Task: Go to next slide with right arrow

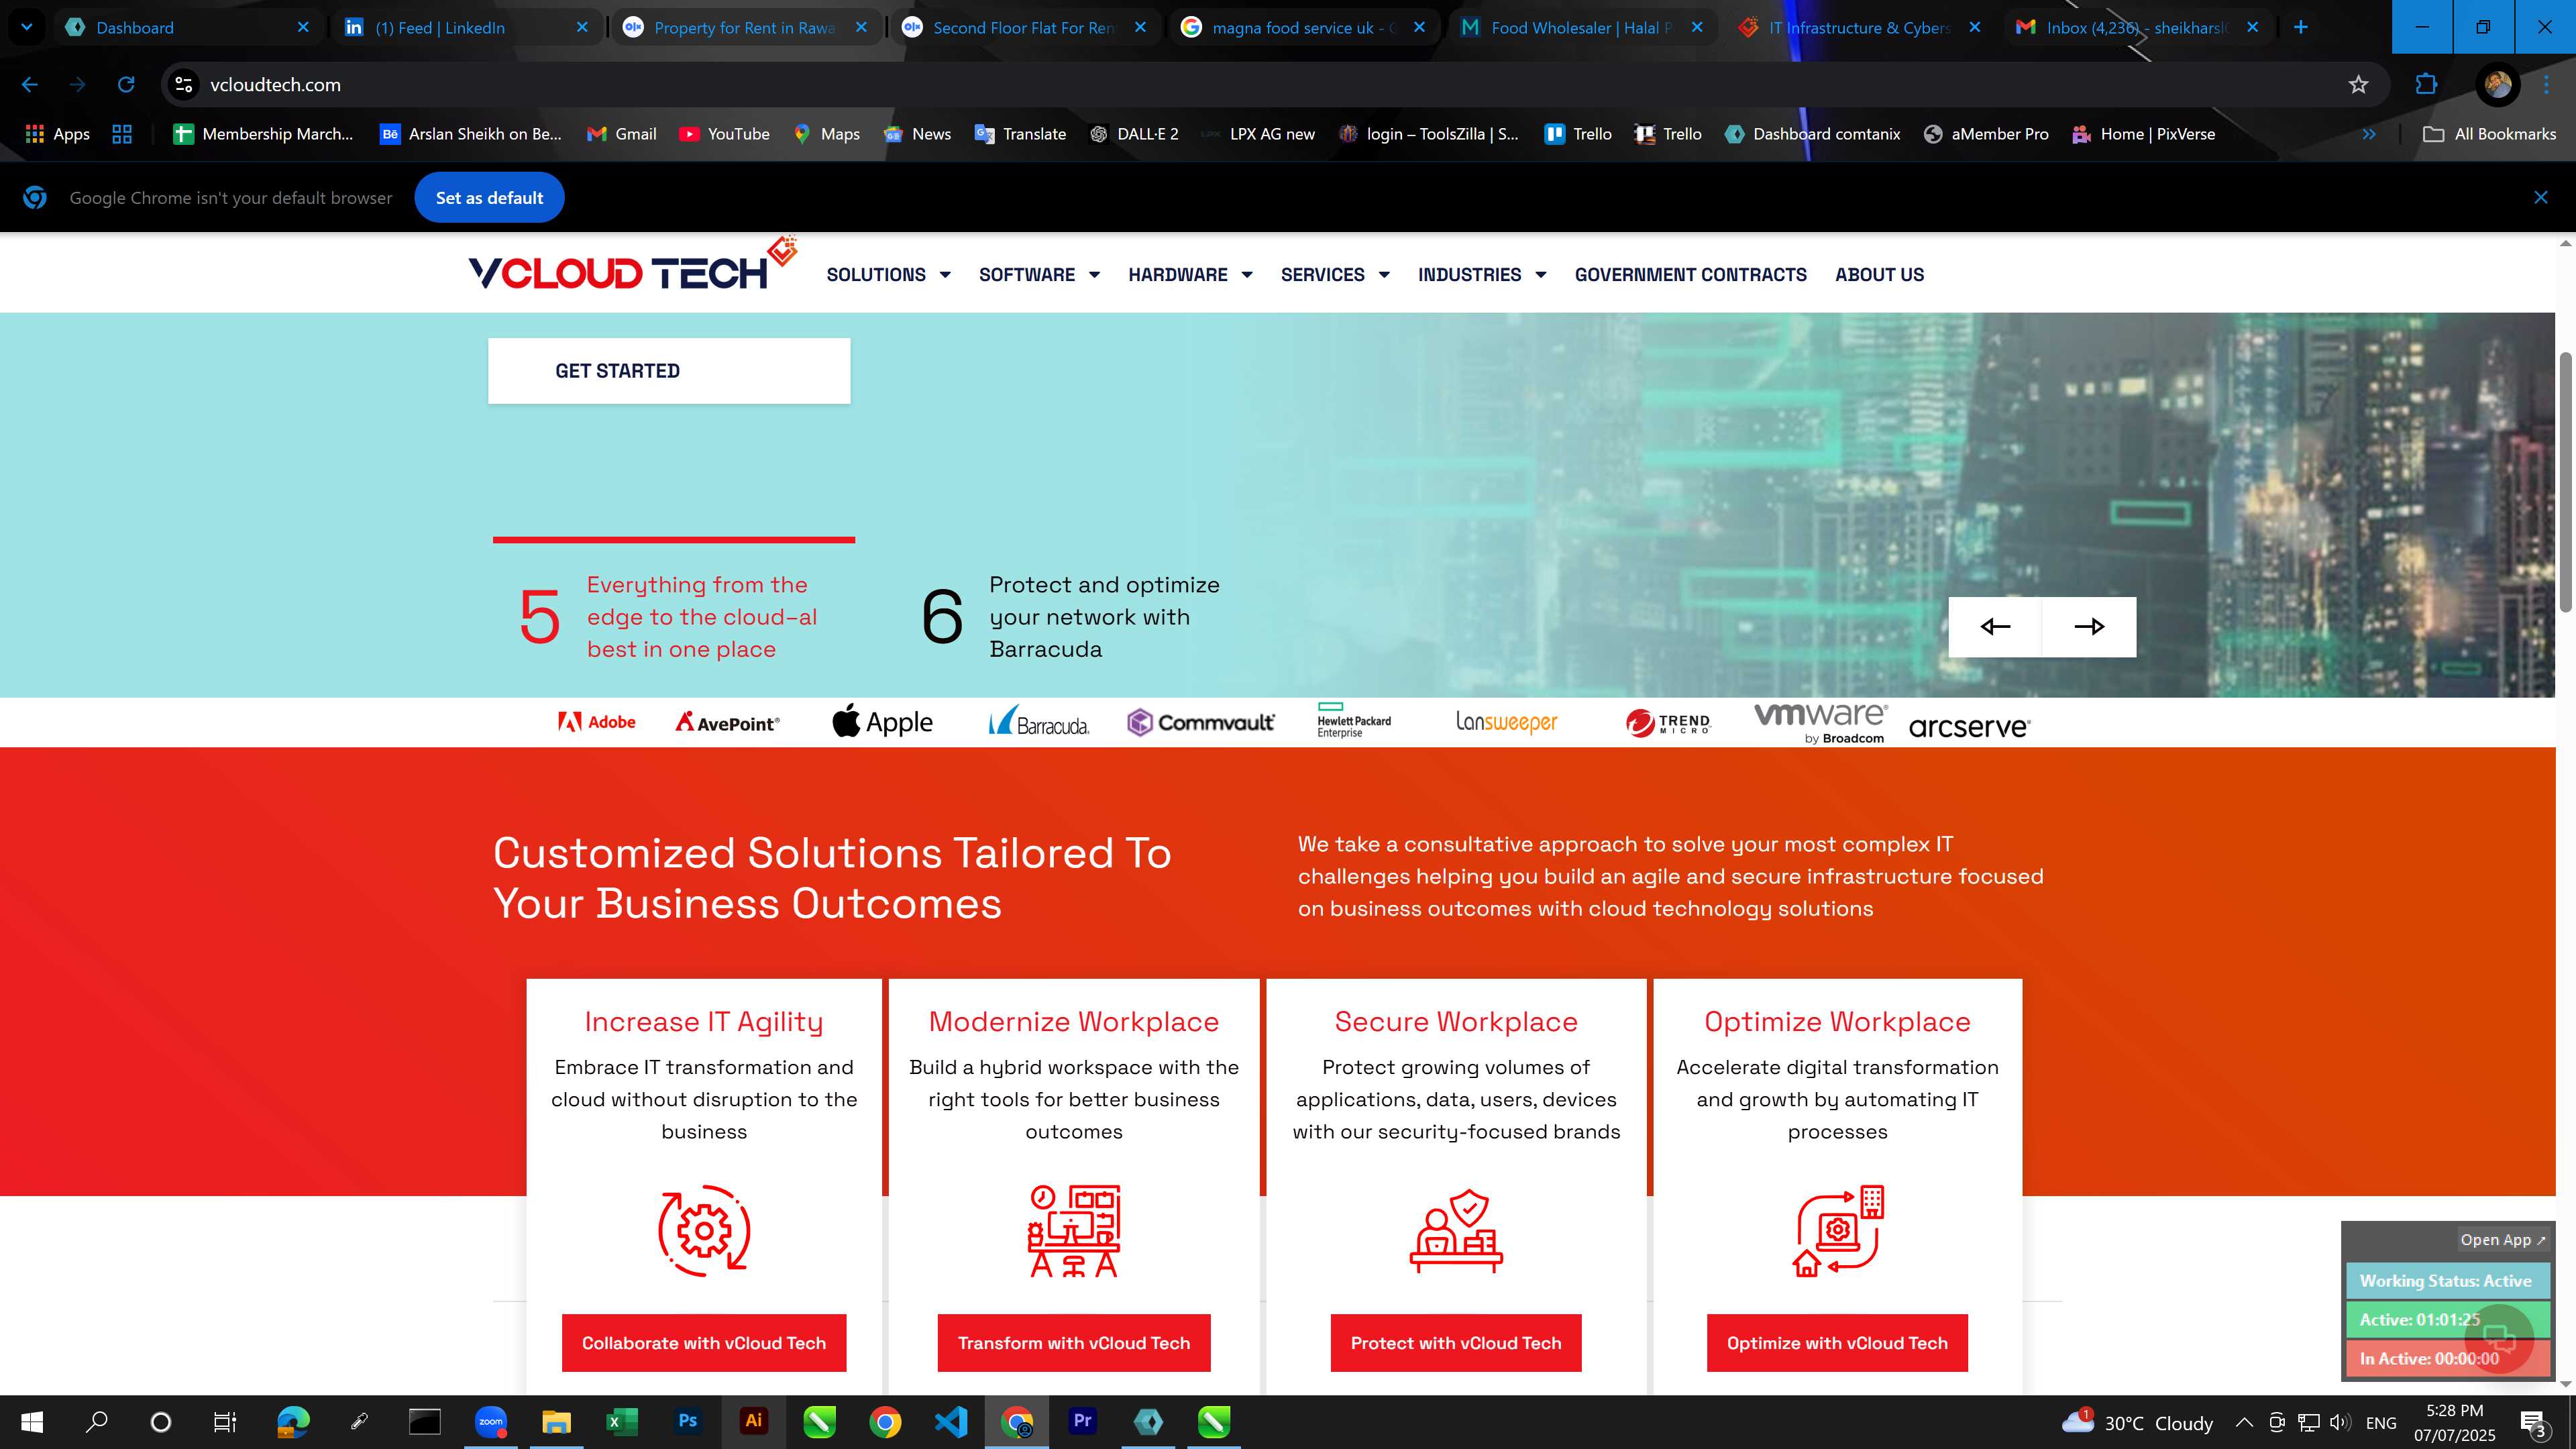Action: point(2089,627)
